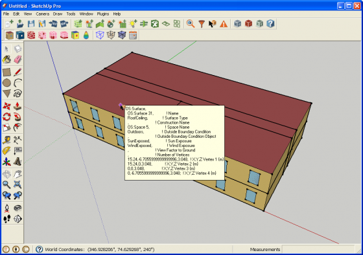Click the magnifying glass Search Surfaces icon
This screenshot has height=255, width=363.
point(191,24)
